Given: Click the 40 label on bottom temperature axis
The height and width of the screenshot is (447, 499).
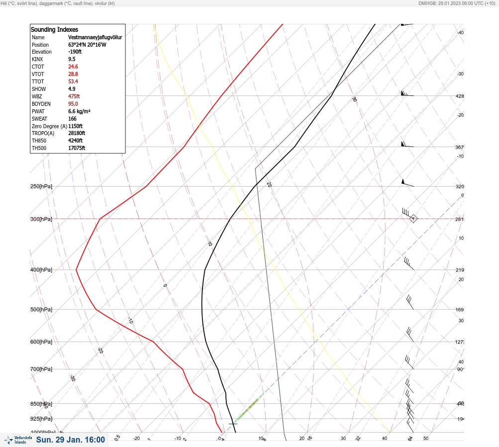Looking at the screenshot, I should pyautogui.click(x=385, y=439).
